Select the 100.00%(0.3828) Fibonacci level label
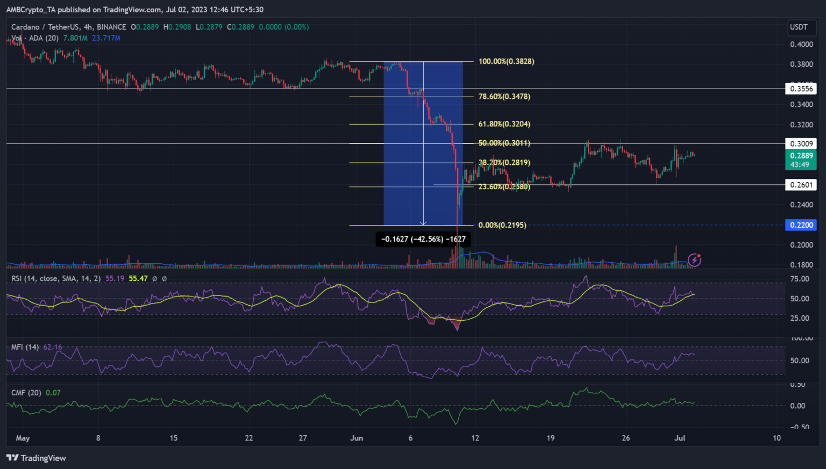 tap(506, 61)
